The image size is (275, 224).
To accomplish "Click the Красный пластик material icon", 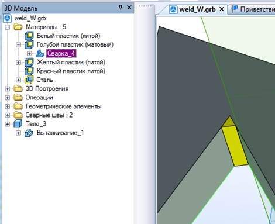I will tap(29, 71).
